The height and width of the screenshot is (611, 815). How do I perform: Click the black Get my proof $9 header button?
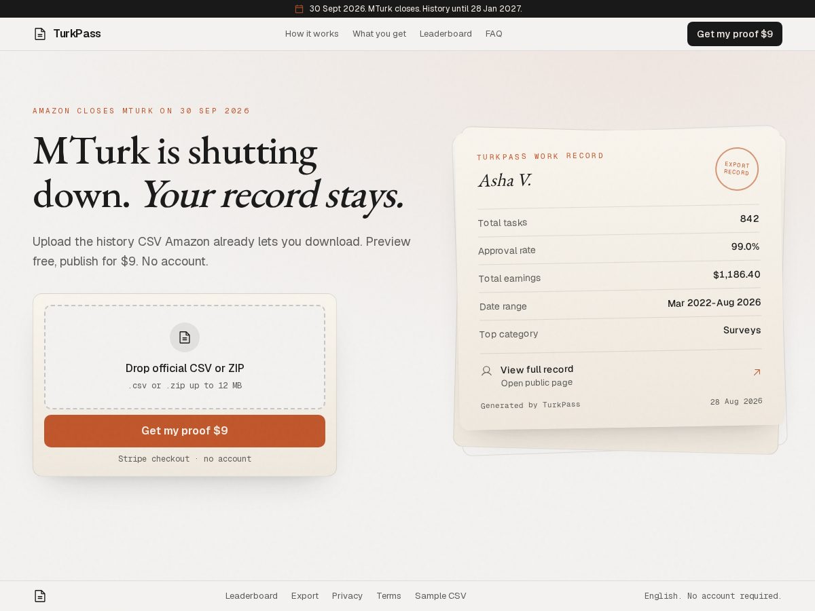click(735, 34)
